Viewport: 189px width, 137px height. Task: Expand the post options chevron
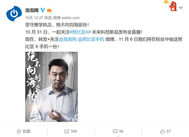[181, 7]
